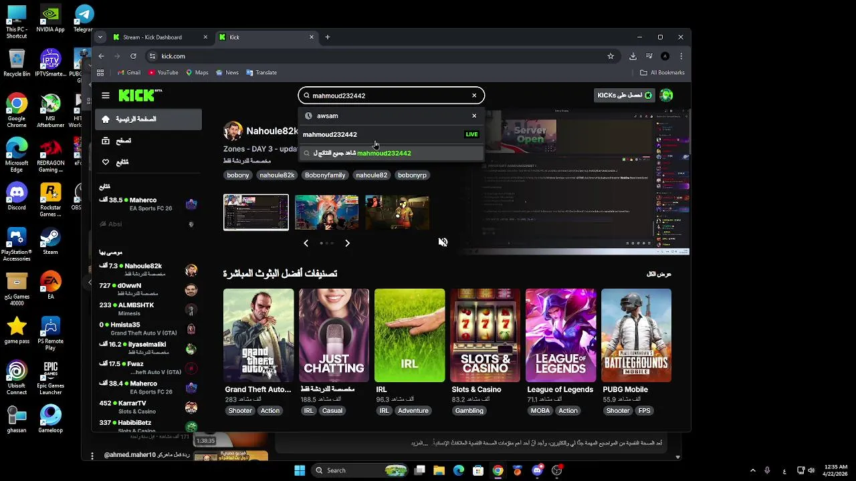Bookmark this page with the star
This screenshot has height=481, width=856.
tap(611, 56)
